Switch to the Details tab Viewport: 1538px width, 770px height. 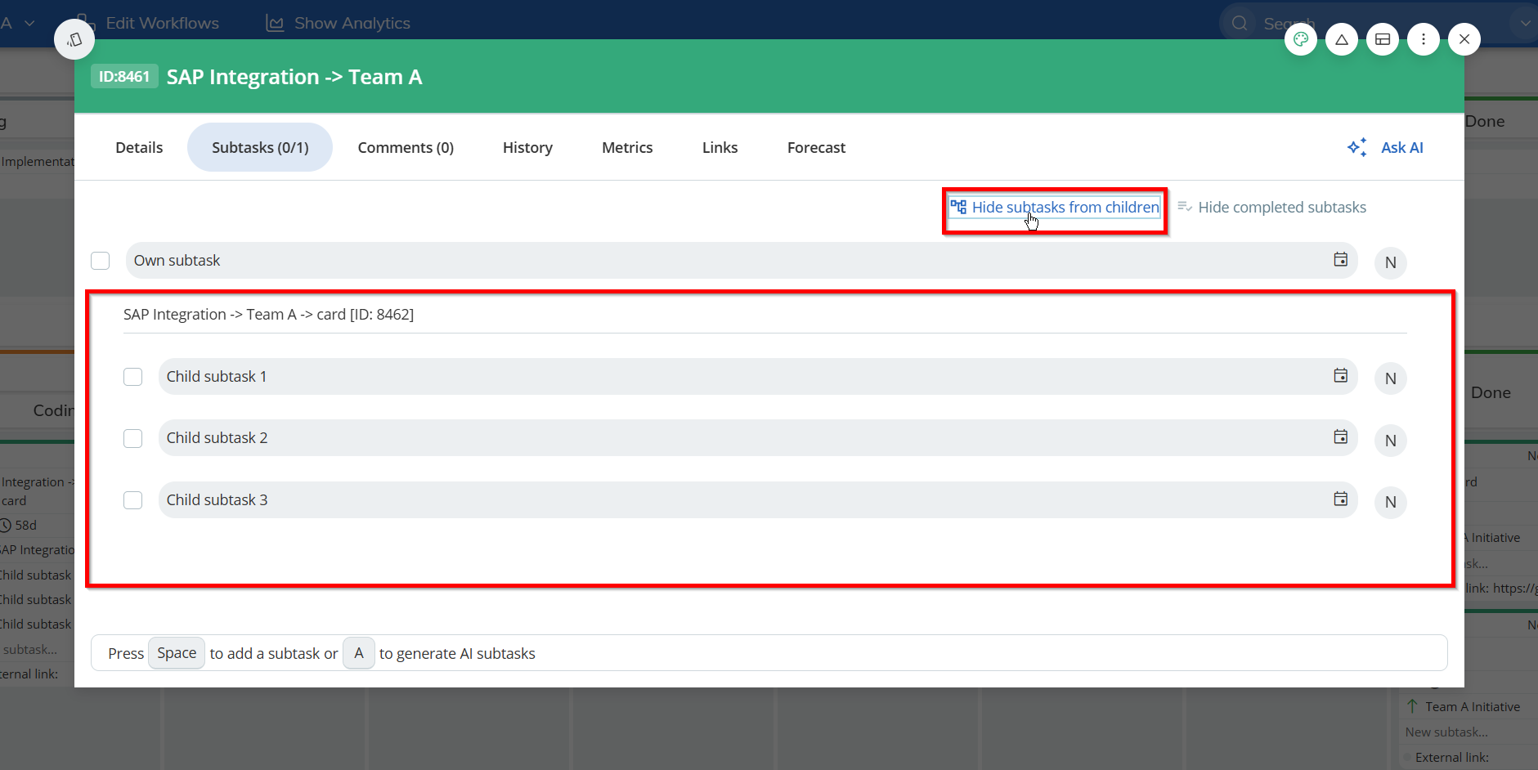click(139, 148)
